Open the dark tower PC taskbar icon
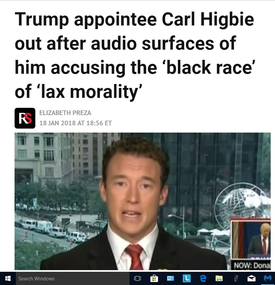Viewport: 275px width, 285px height. pos(236,278)
